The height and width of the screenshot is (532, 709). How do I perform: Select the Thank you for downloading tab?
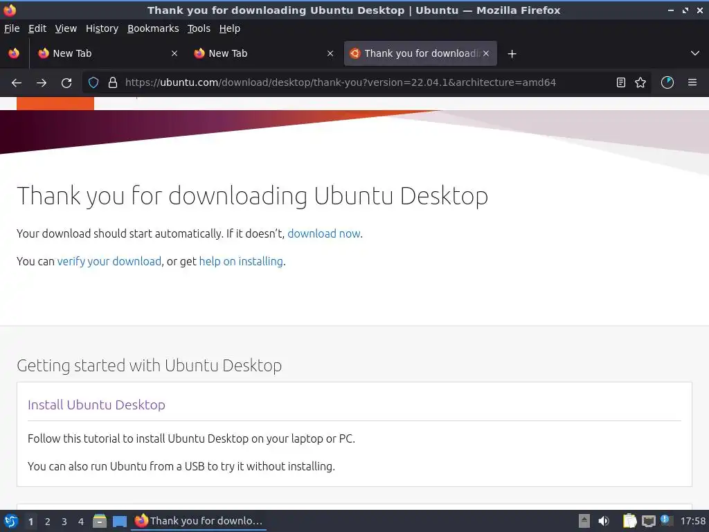click(x=420, y=53)
